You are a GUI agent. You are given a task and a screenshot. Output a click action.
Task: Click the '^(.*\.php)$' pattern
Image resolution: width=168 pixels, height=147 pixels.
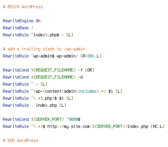[x=44, y=98]
